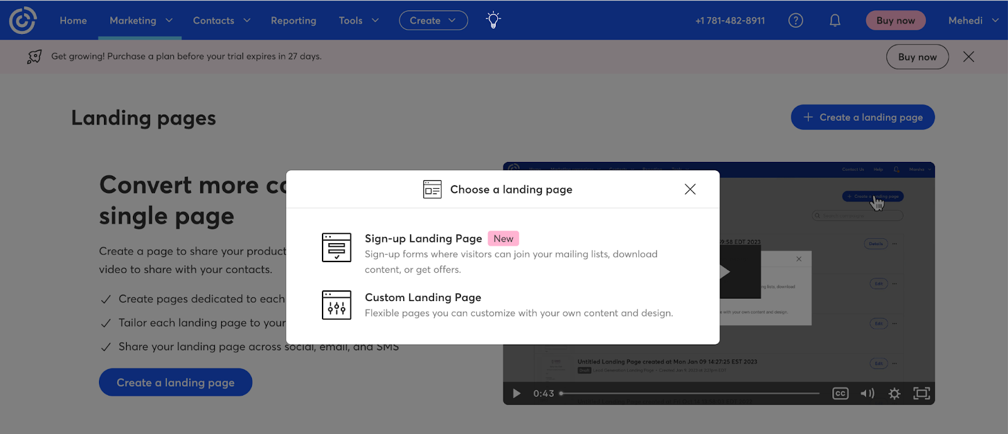Play the video using the play control

(517, 393)
